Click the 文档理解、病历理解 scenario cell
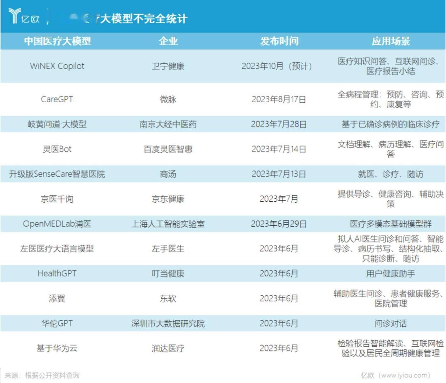This screenshot has width=446, height=383. (391, 149)
